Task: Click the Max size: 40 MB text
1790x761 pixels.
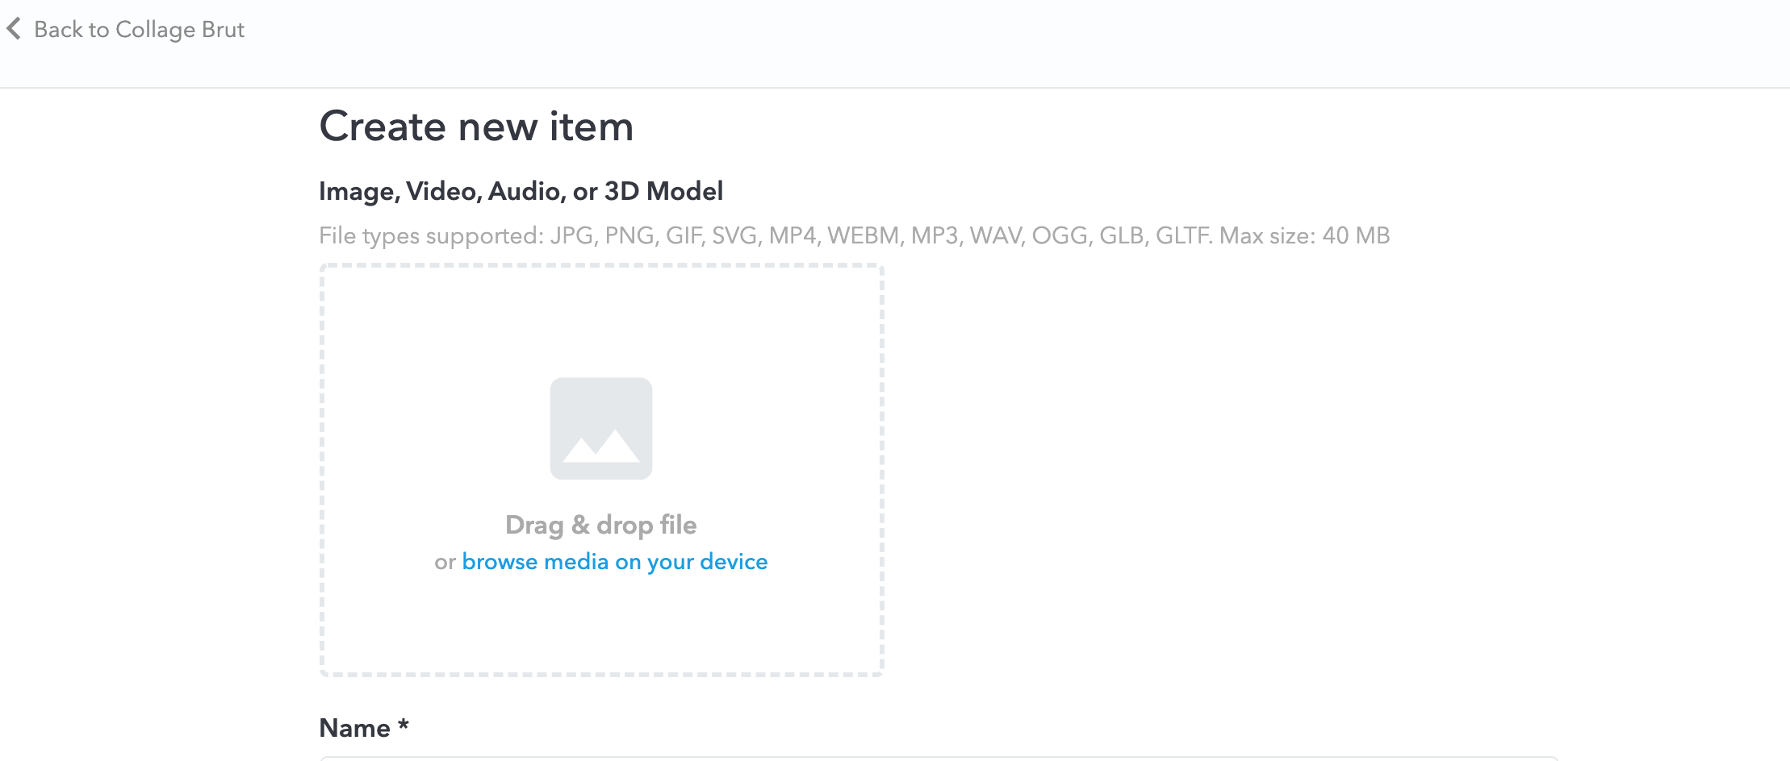Action: (1304, 235)
